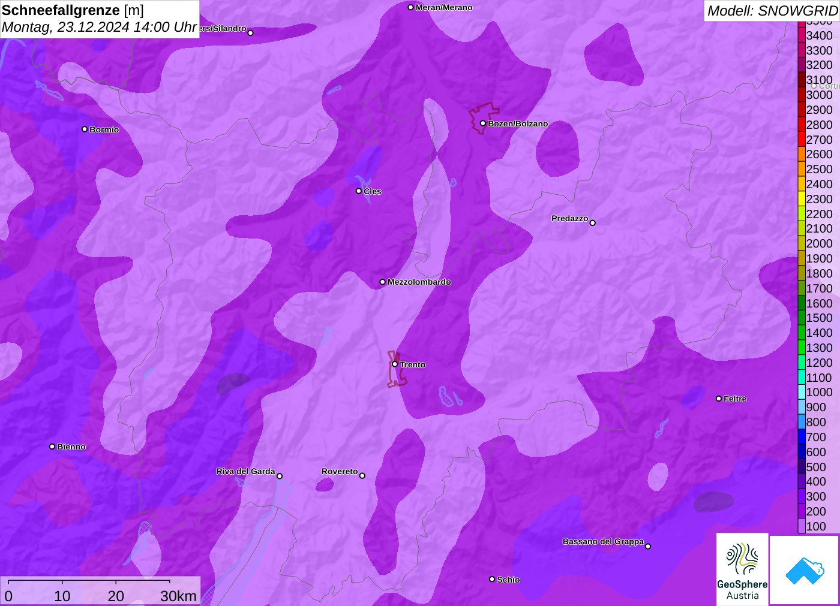Click the Bassano del Grappa label
Screen dimensions: 840x606
pos(603,541)
